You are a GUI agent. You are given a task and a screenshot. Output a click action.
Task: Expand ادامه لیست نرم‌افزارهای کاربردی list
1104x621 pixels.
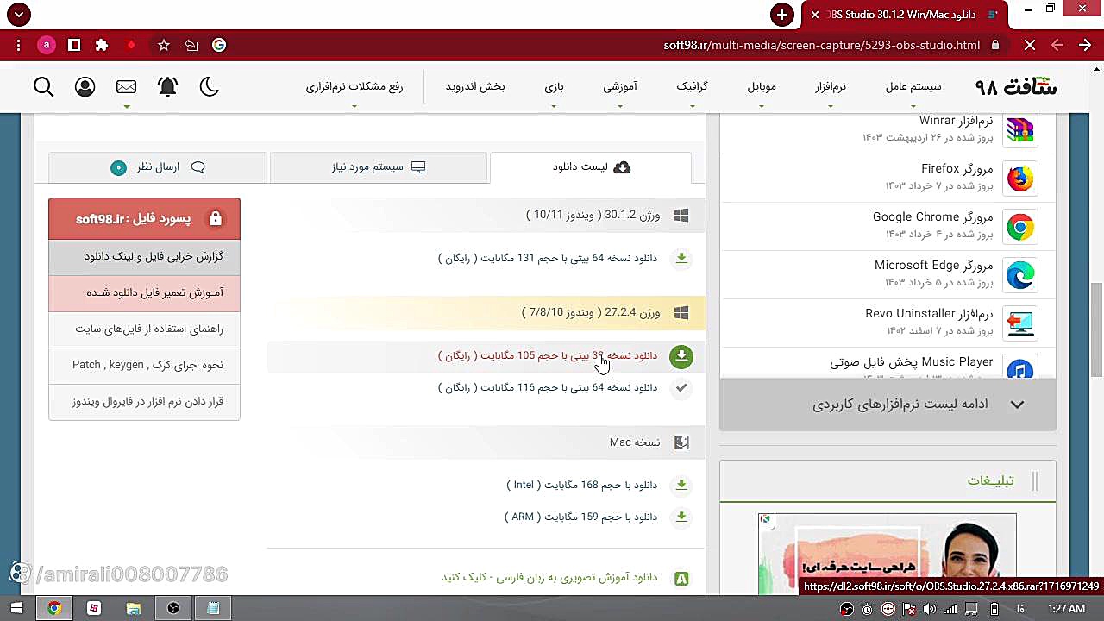click(x=888, y=405)
